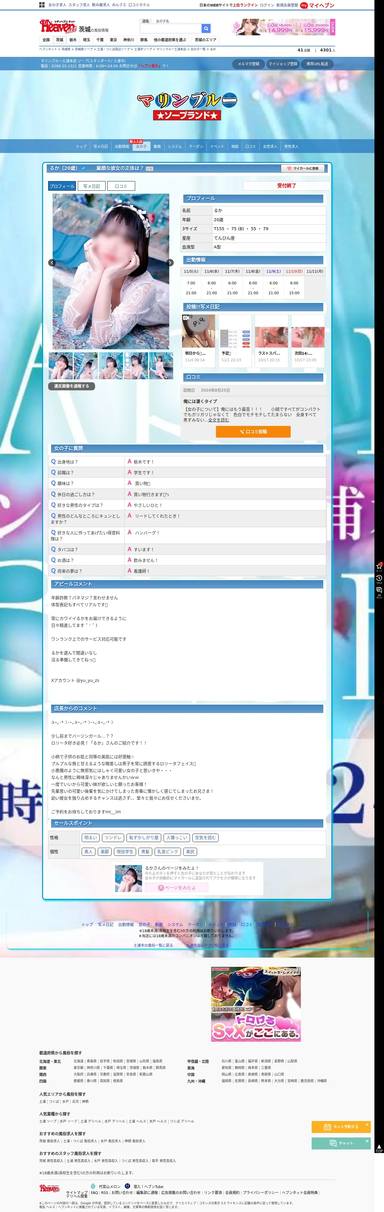Open 口コミホテル link in top bar
Viewport: 384px width, 1212px height.
139,5
